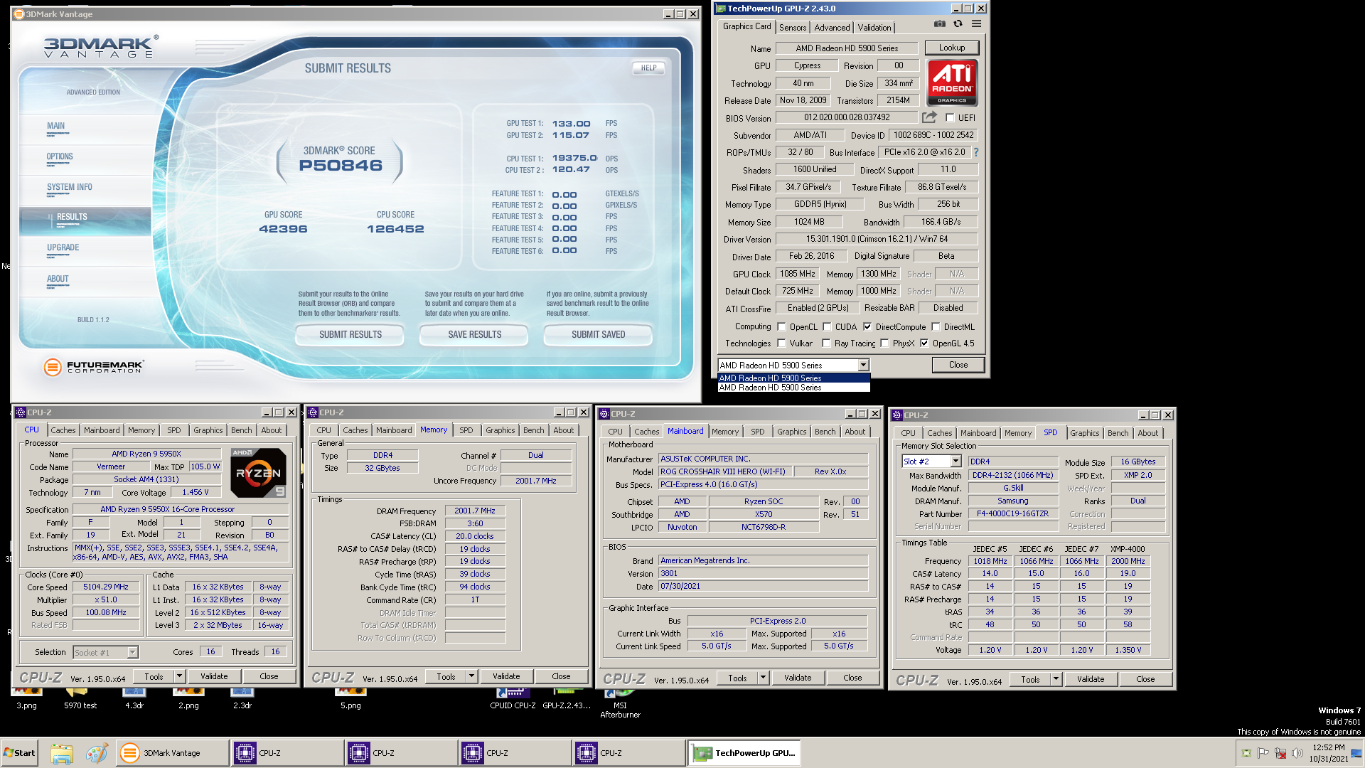Click ATI Radeon Graphics logo

click(x=952, y=82)
